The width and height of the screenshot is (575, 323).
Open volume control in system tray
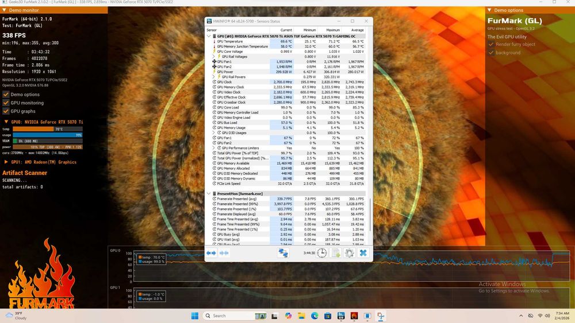click(547, 316)
